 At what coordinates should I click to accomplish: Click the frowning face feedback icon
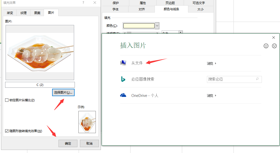pos(274,46)
